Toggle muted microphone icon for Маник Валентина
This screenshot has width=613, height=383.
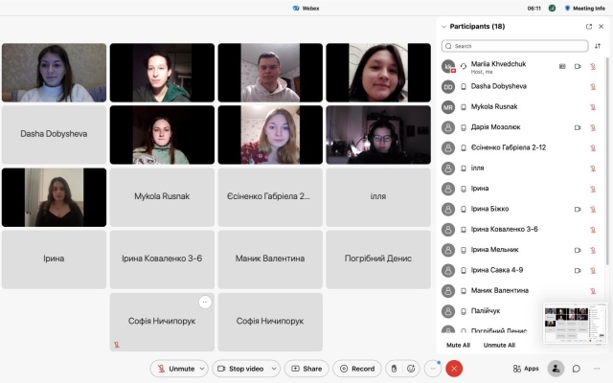tap(593, 291)
